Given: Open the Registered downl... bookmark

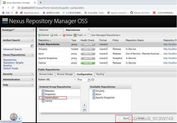Looking at the screenshot, I should (30, 13).
